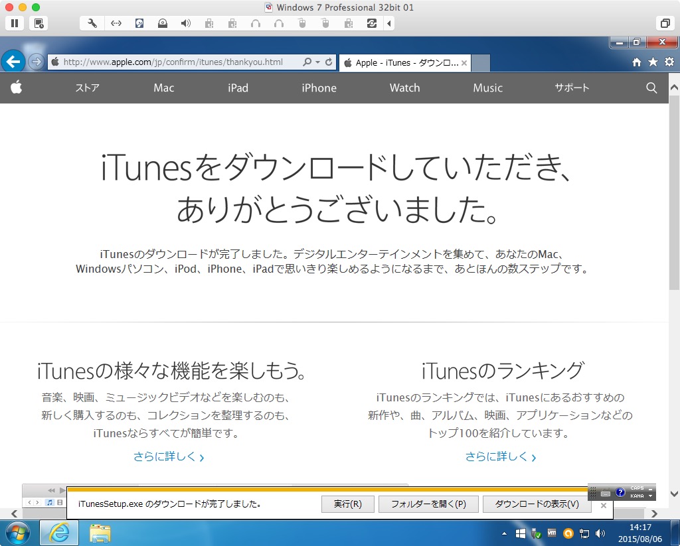Image resolution: width=680 pixels, height=546 pixels.
Task: Open VM settings wrench icon
Action: [x=92, y=23]
